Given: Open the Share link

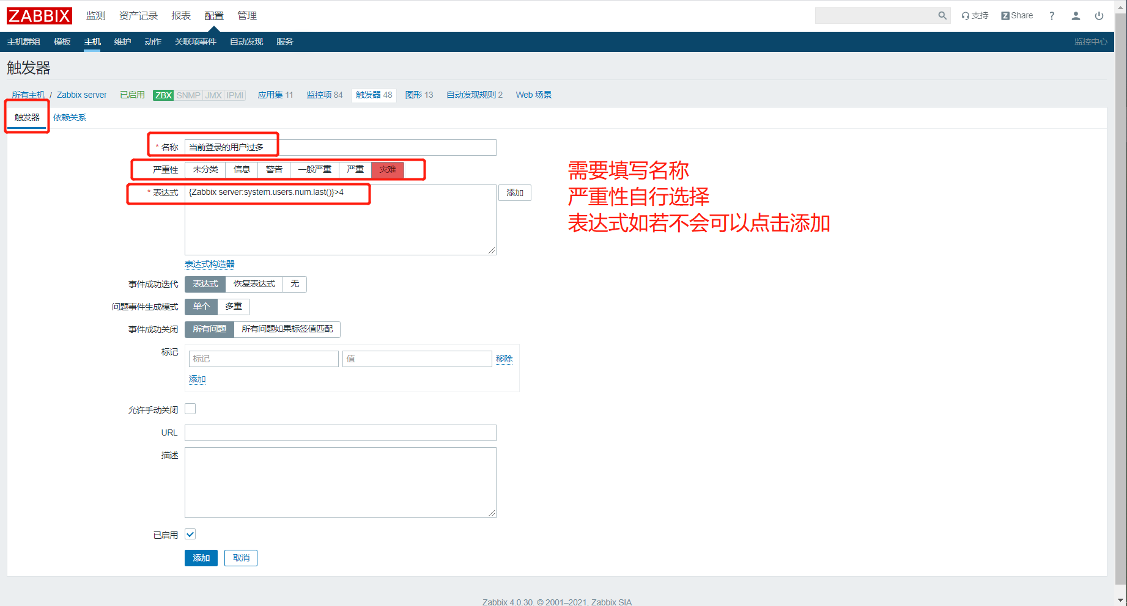Looking at the screenshot, I should point(1017,16).
